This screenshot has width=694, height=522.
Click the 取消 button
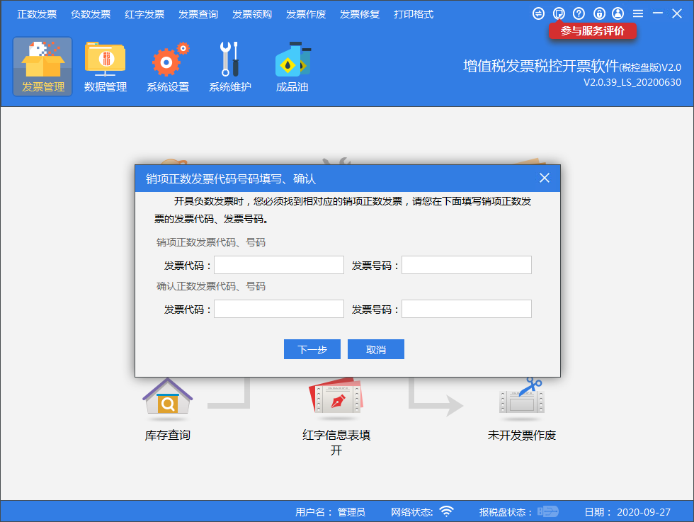click(376, 349)
